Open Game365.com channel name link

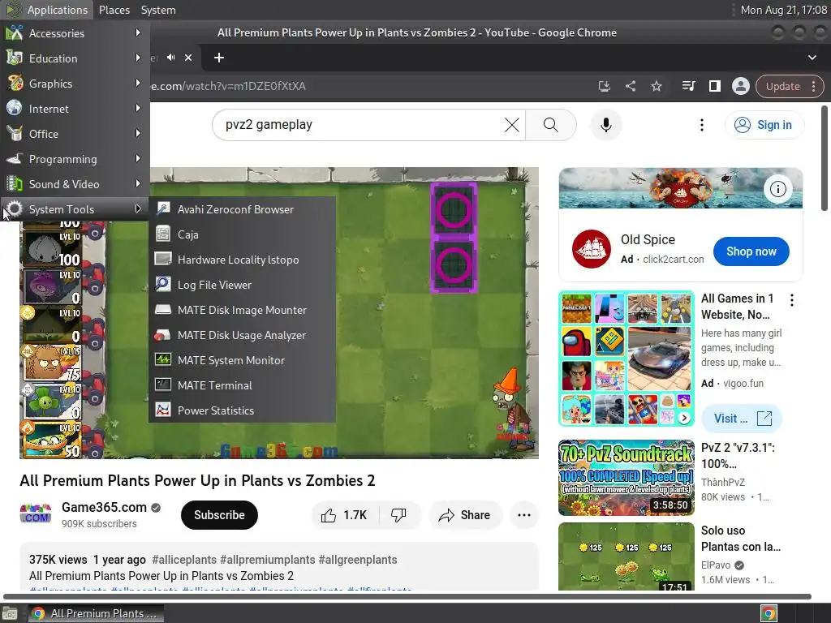coord(104,507)
